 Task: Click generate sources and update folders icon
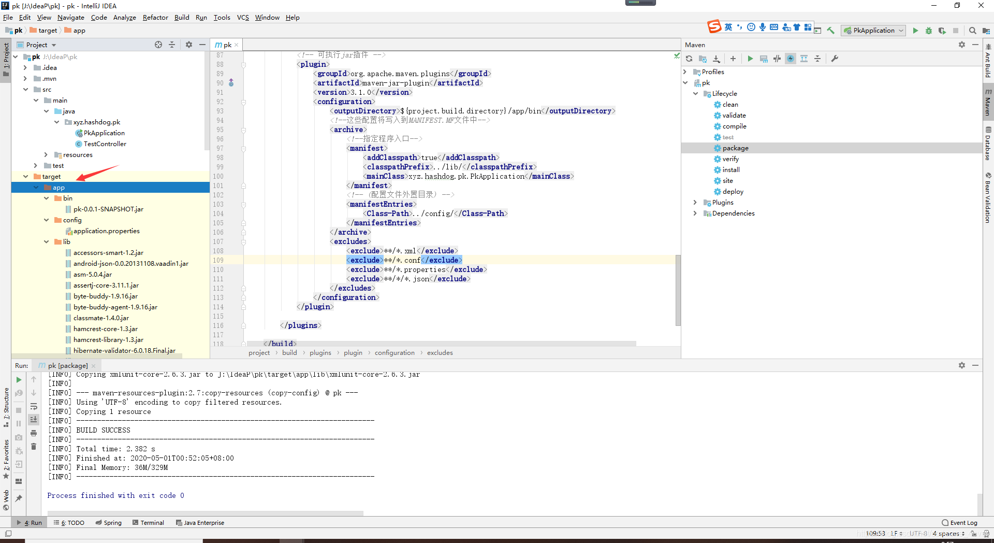click(703, 59)
